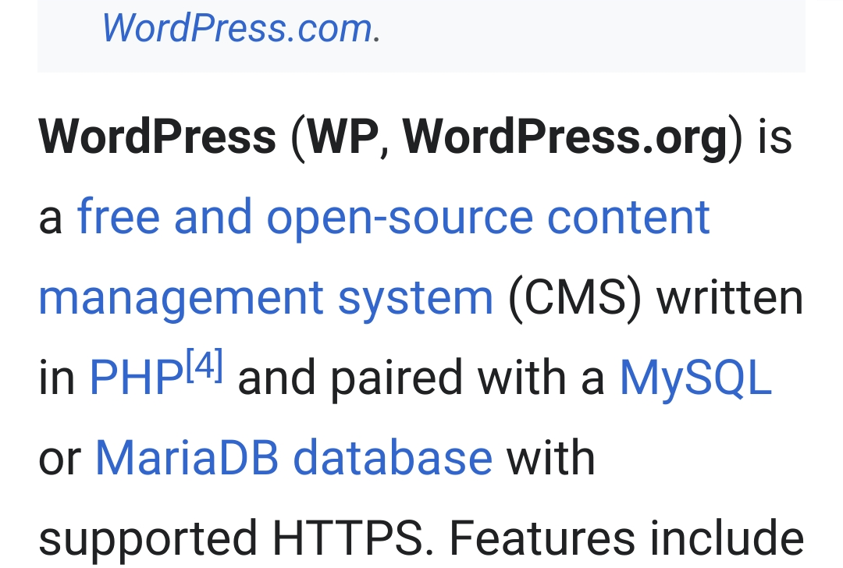
Task: Click the 'and paired with a' text
Action: click(x=421, y=378)
